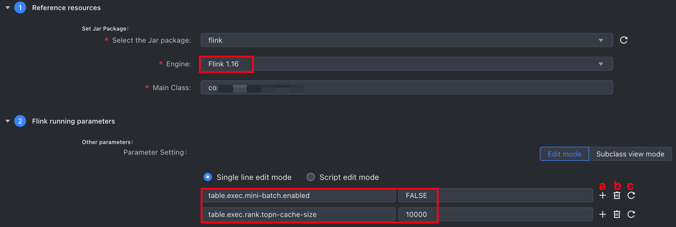This screenshot has height=227, width=676.
Task: Delete the table.exec.rank.topn-cache-size parameter
Action: 617,214
